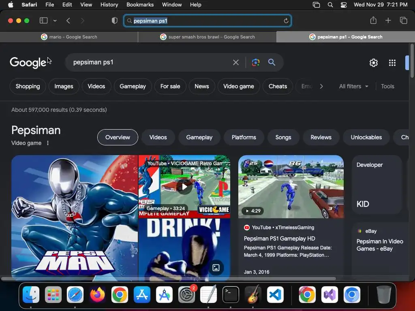This screenshot has height=311, width=415.
Task: Go back with the back arrow
Action: pos(68,21)
